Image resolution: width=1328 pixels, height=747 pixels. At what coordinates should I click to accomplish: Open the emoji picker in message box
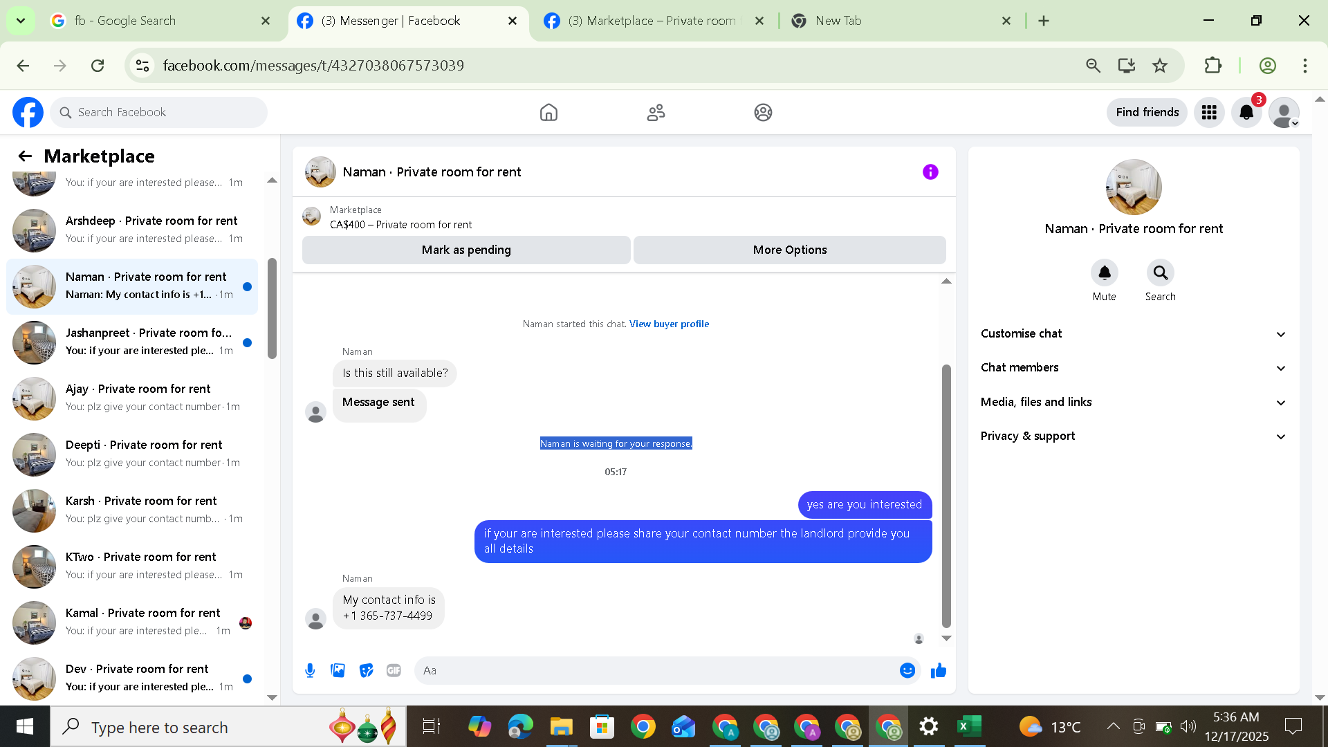pyautogui.click(x=907, y=670)
